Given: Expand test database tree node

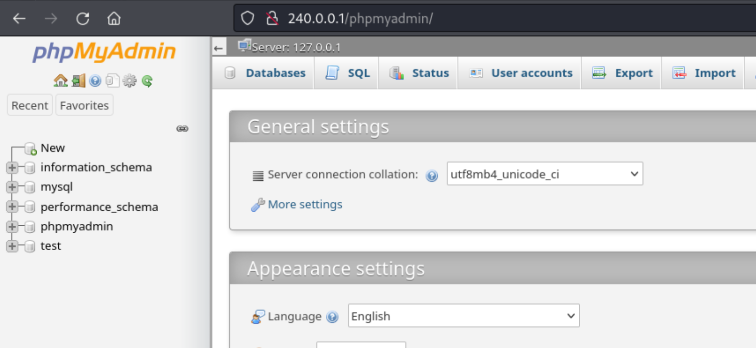Looking at the screenshot, I should tap(12, 246).
